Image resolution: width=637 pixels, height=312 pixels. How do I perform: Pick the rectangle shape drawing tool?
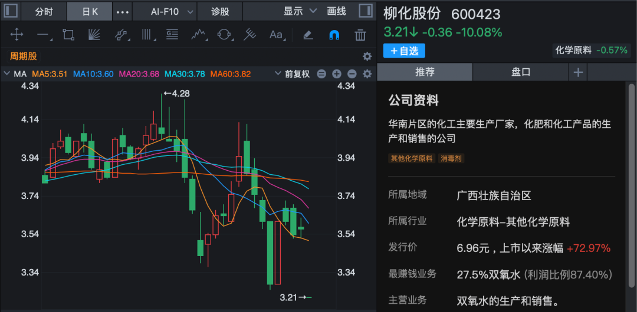tap(68, 35)
